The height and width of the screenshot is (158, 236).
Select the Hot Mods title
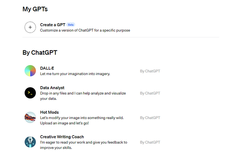point(49,112)
